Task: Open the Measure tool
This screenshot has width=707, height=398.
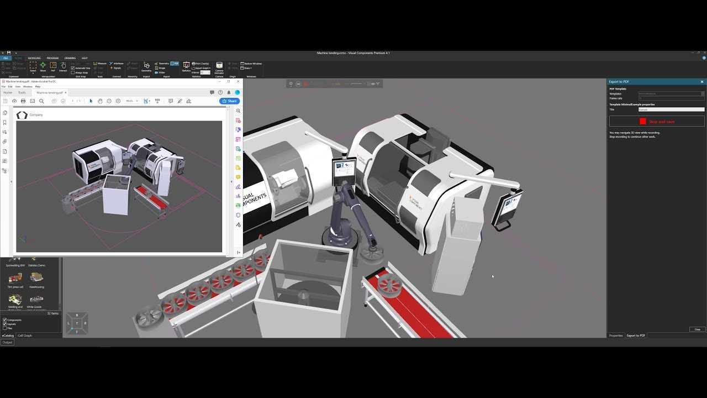Action: coord(100,64)
